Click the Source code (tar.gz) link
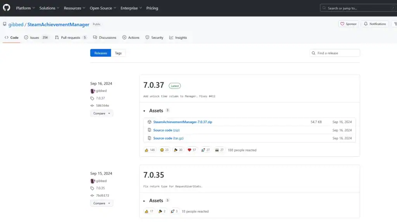The height and width of the screenshot is (222, 397). (x=168, y=138)
